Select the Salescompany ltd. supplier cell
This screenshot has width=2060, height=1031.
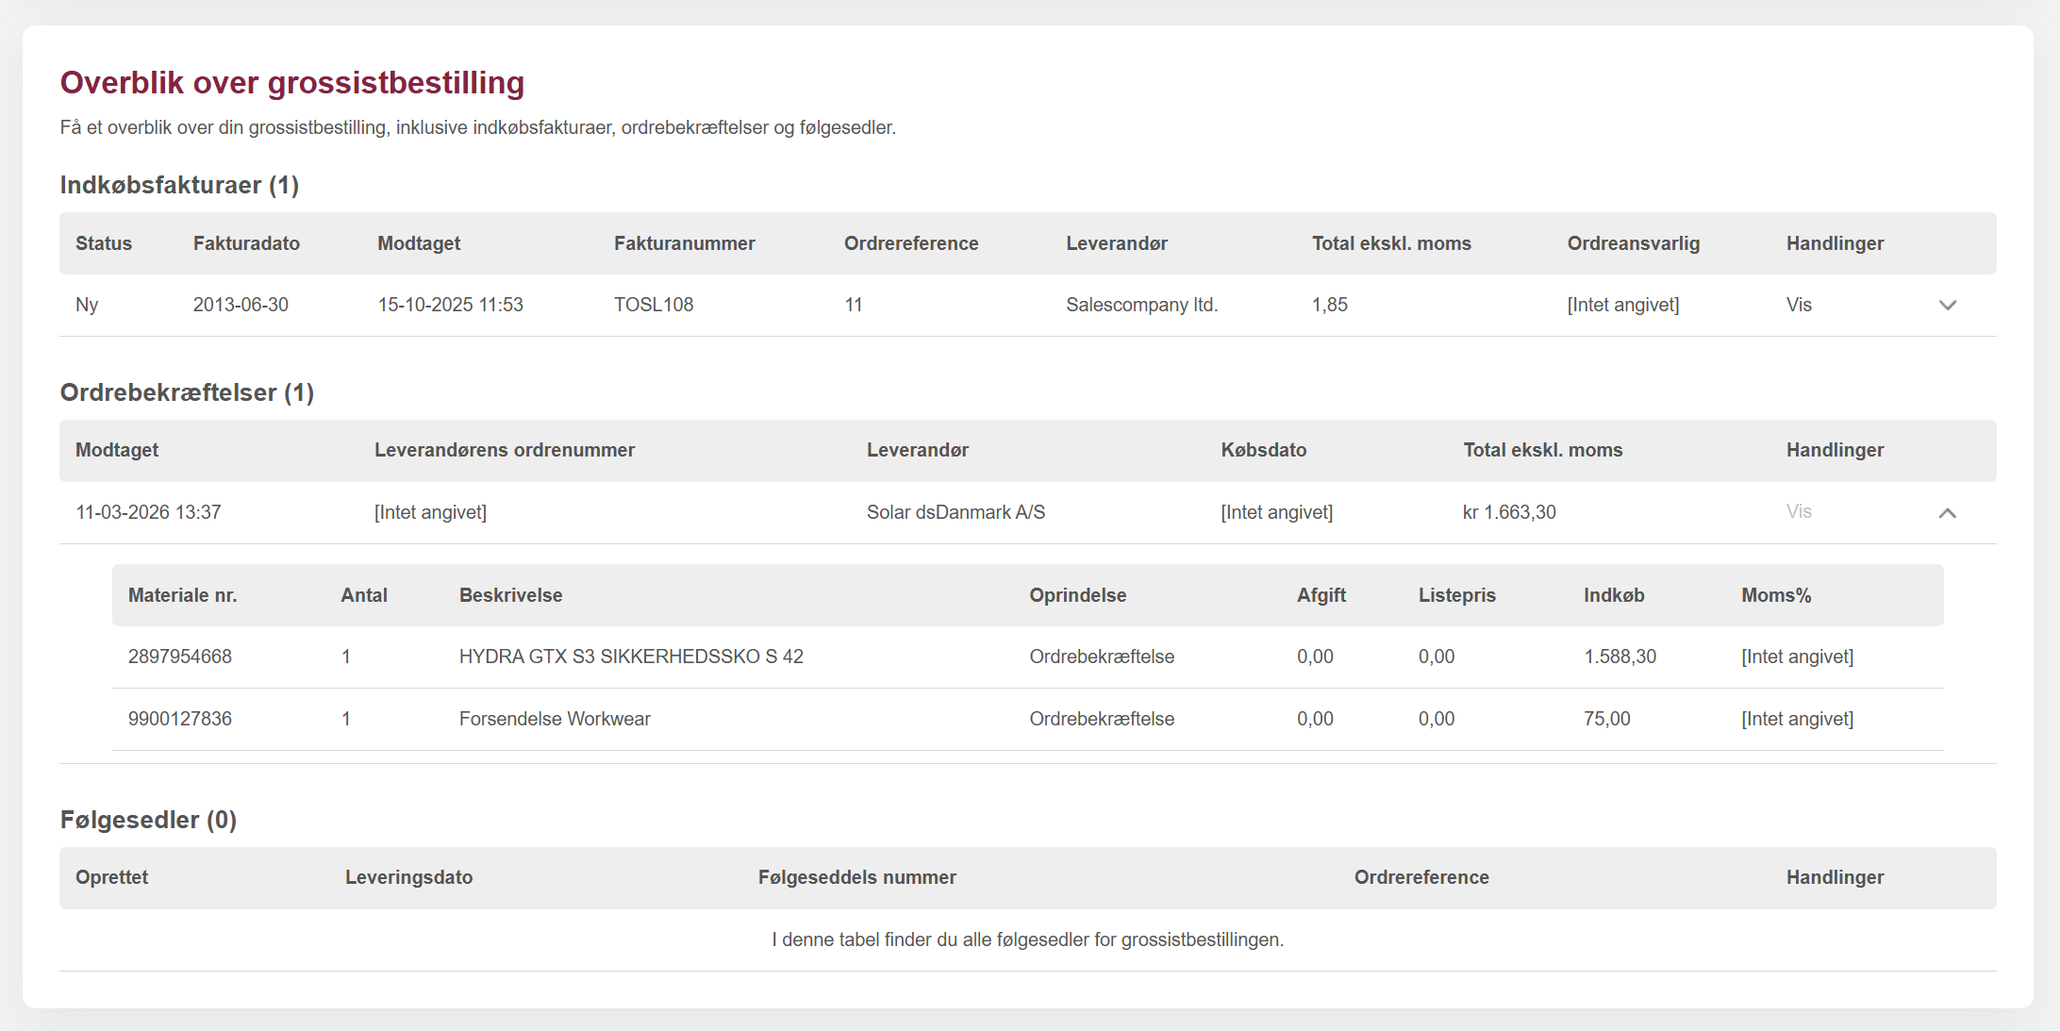(1141, 305)
